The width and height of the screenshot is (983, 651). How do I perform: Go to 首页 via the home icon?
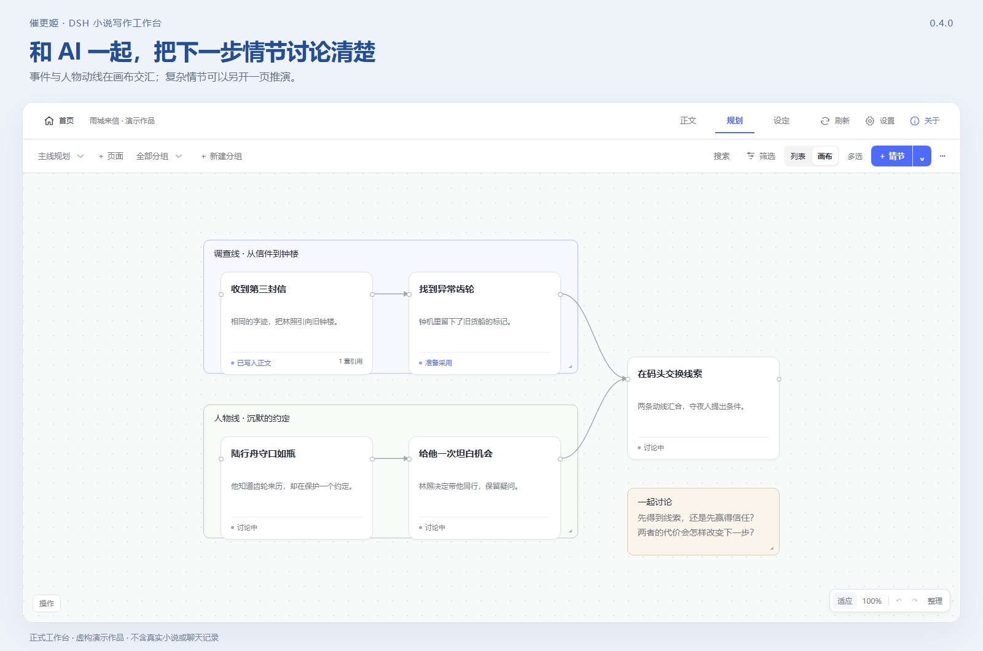click(49, 121)
